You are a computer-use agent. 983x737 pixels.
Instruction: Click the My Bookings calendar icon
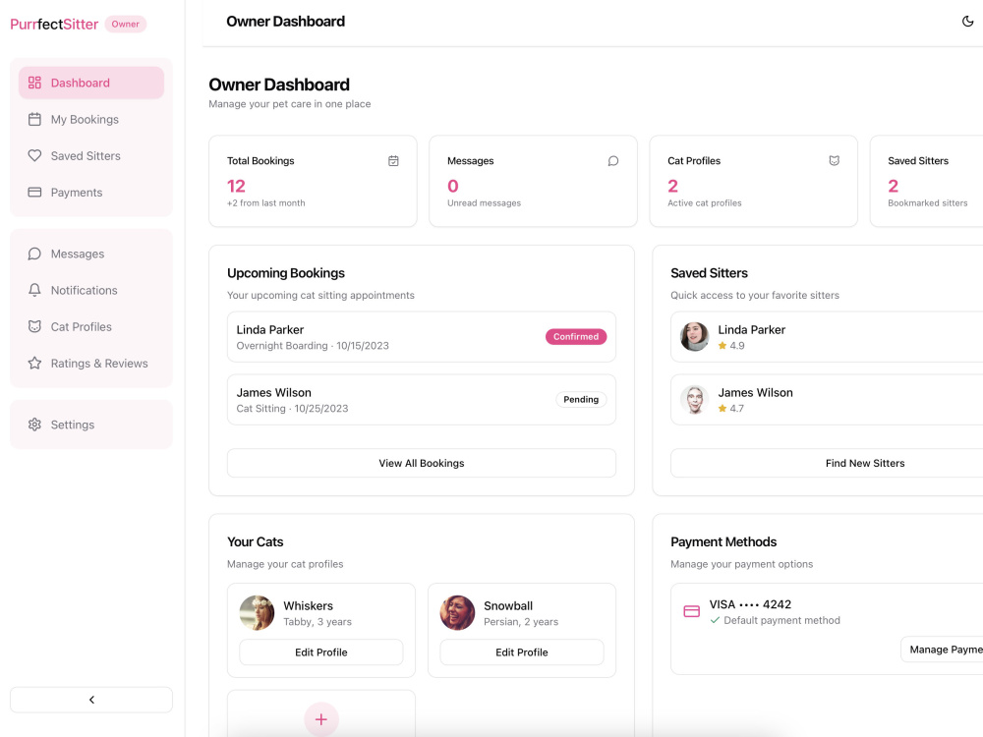point(34,119)
